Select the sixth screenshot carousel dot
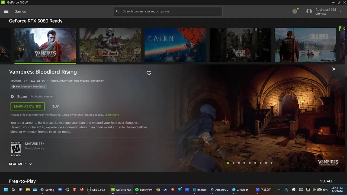This screenshot has height=195, width=347. pyautogui.click(x=255, y=163)
